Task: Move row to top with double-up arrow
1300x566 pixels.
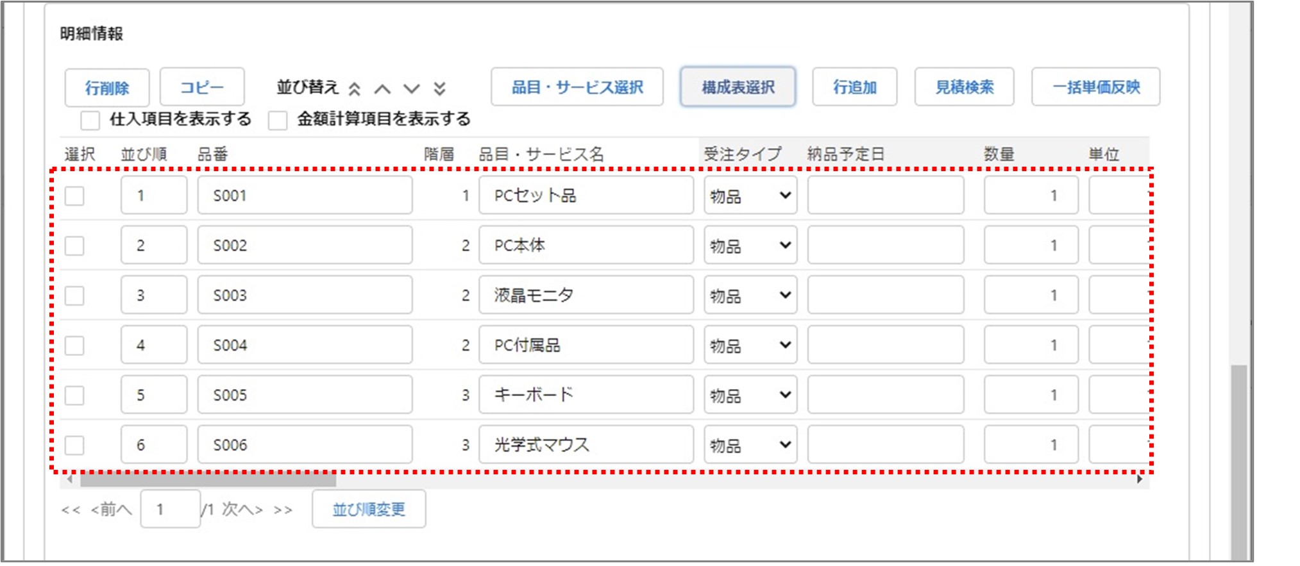Action: point(354,88)
